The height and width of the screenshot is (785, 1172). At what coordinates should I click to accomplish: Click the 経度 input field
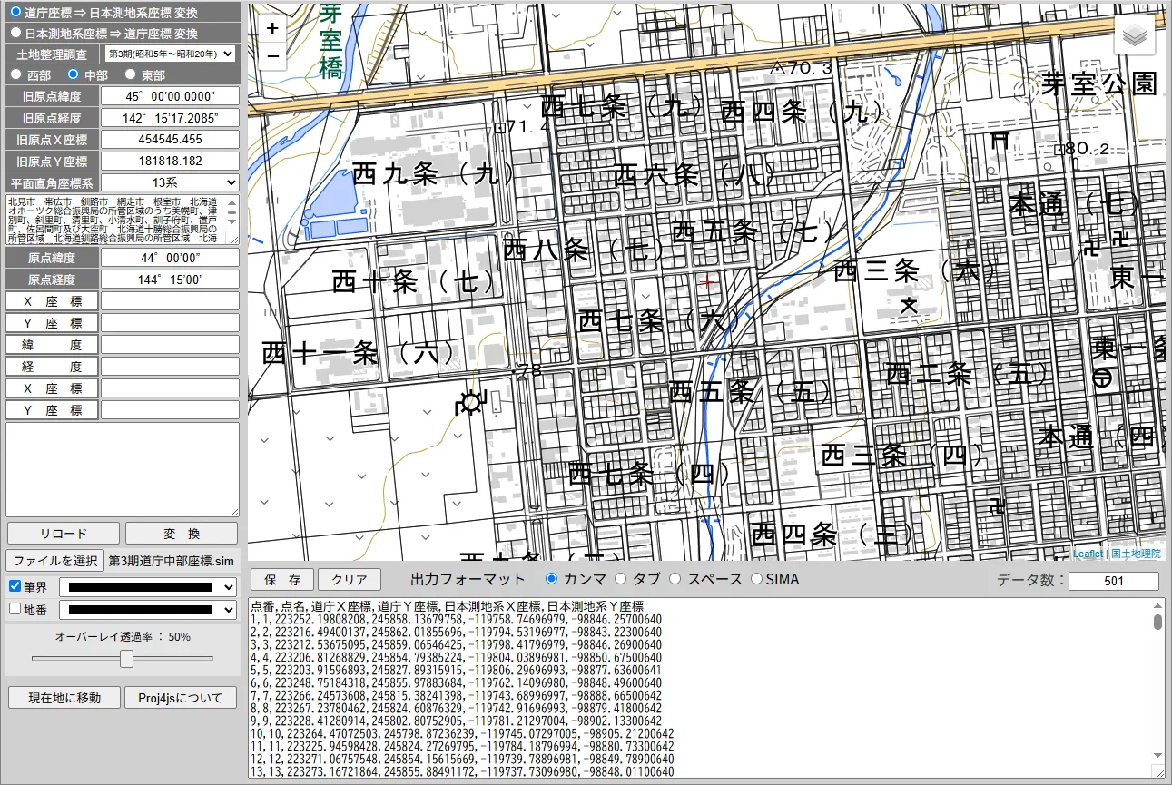[170, 367]
